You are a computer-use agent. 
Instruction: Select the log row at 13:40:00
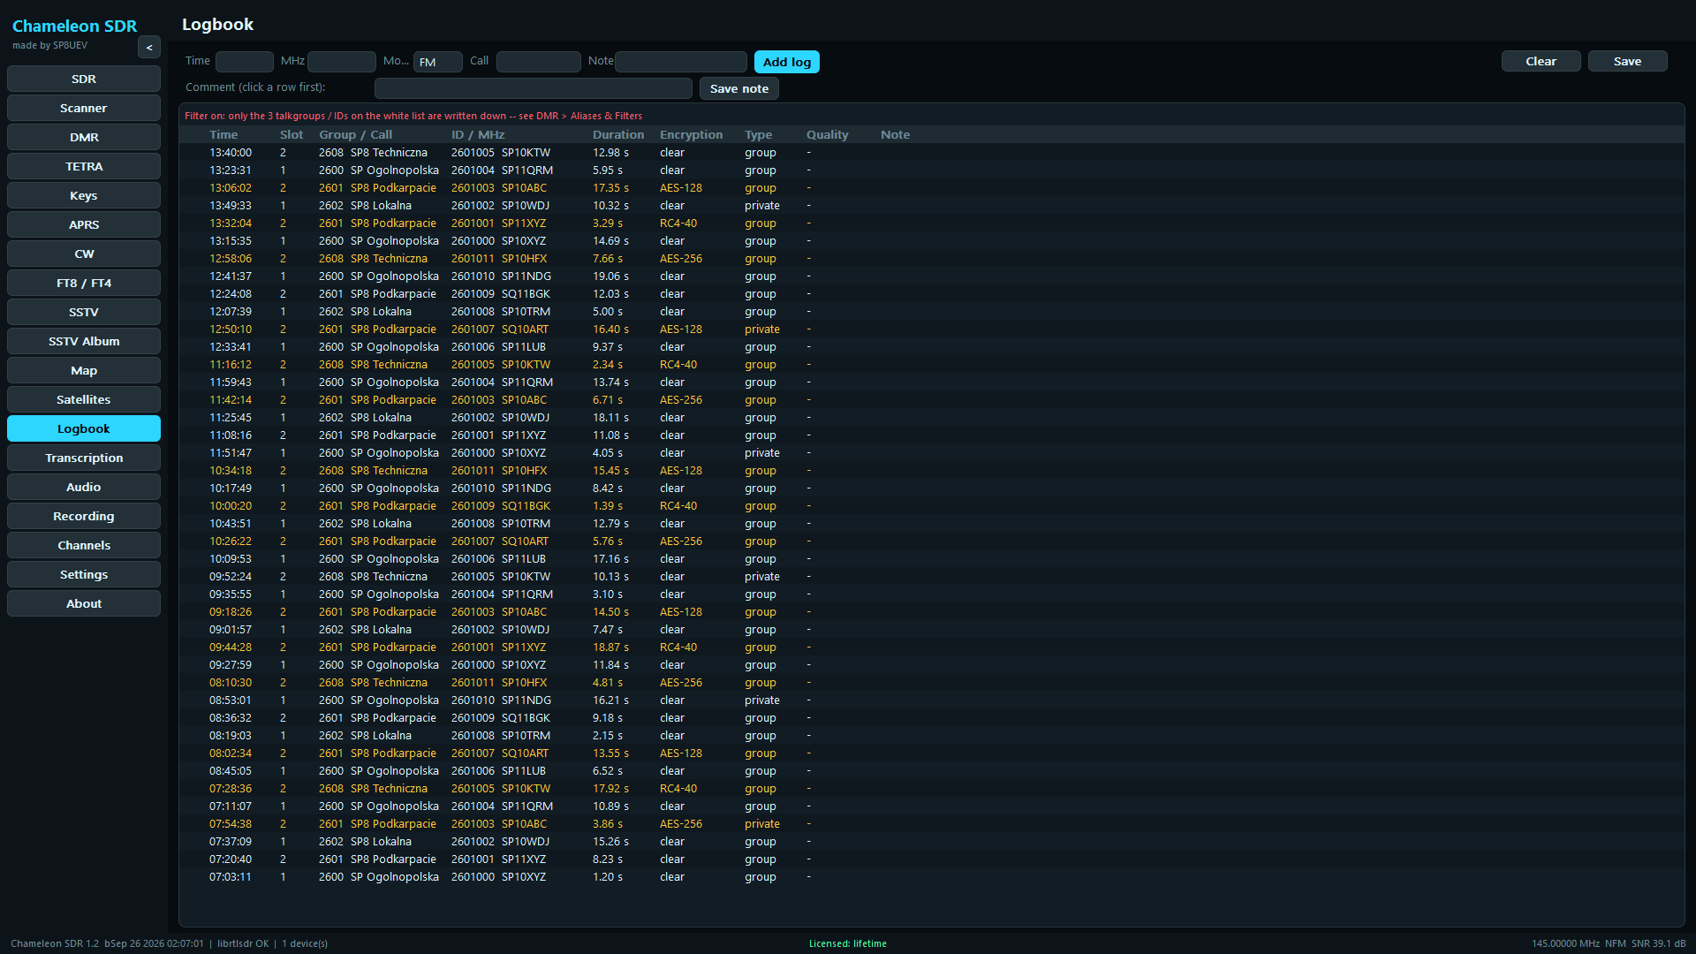(932, 153)
